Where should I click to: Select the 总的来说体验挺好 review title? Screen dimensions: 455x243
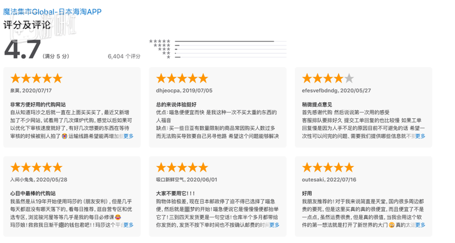tap(177, 105)
